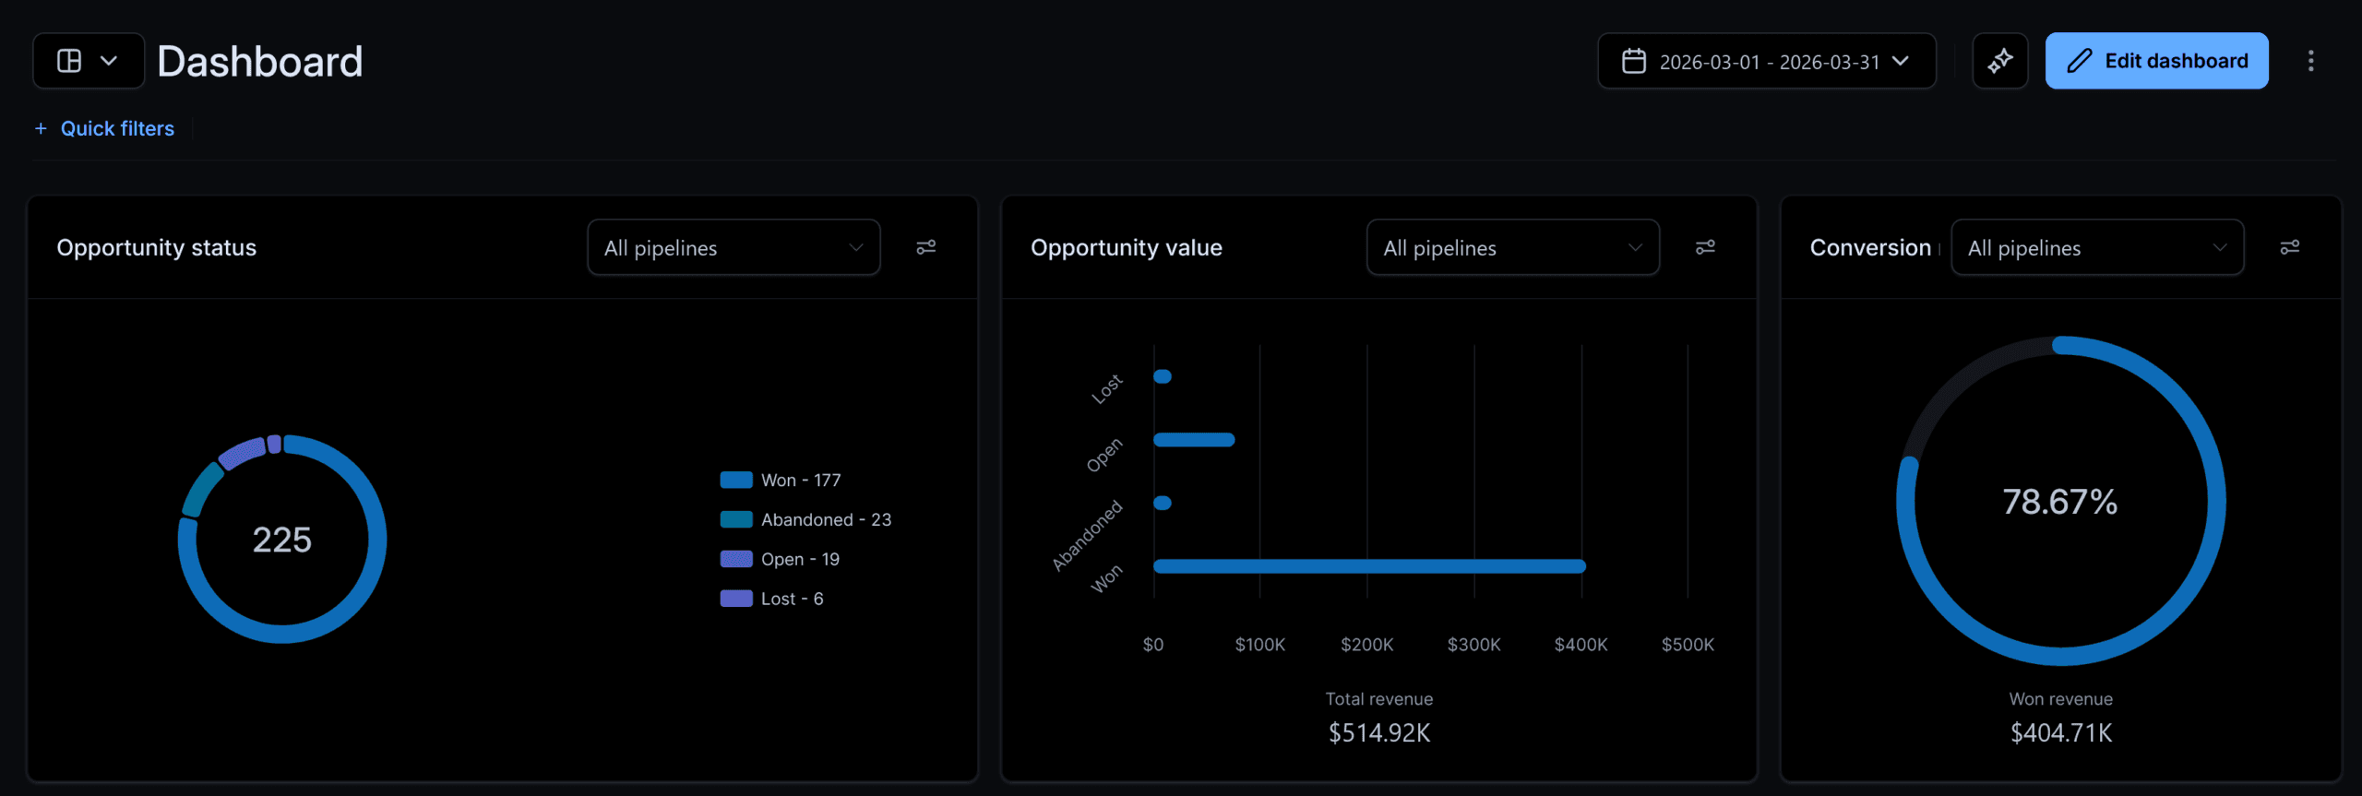The image size is (2362, 796).
Task: Expand All pipelines dropdown in Conversion widget
Action: [x=2097, y=247]
